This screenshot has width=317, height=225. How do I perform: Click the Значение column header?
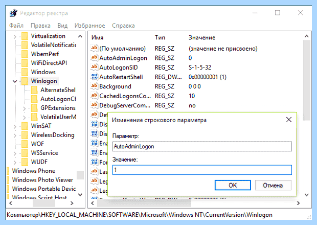point(202,38)
